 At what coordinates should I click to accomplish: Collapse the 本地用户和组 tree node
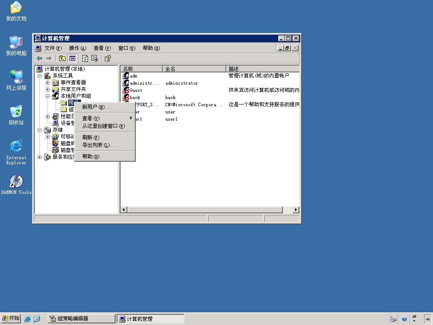[x=47, y=96]
